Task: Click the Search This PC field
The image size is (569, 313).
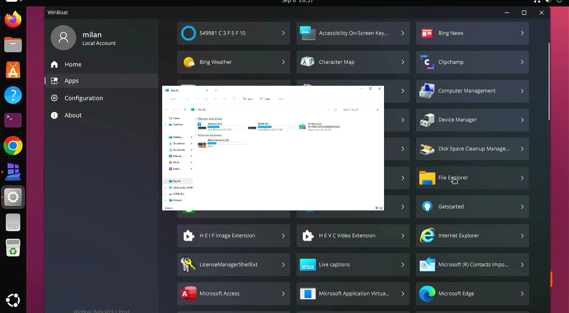Action: pyautogui.click(x=361, y=110)
